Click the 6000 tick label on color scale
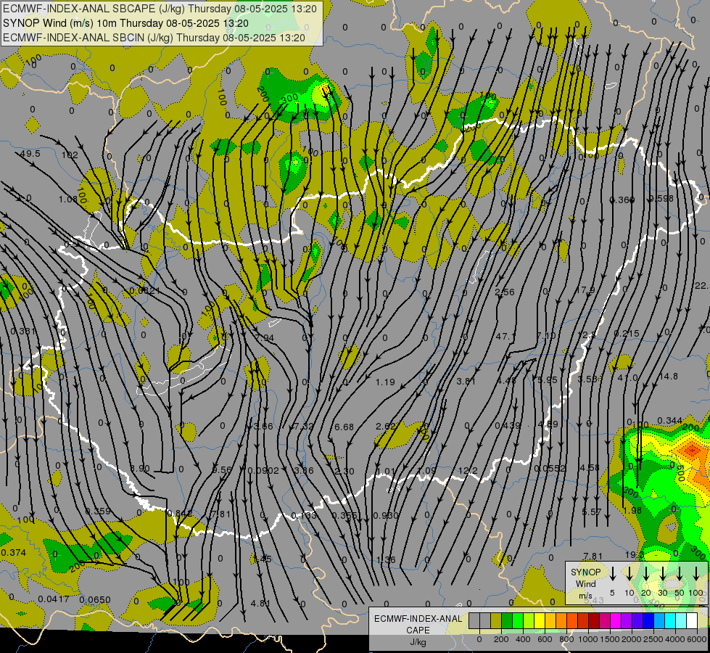 pyautogui.click(x=698, y=639)
